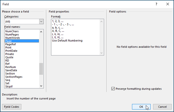Click the Field Codes button
This screenshot has width=174, height=112.
click(x=12, y=107)
